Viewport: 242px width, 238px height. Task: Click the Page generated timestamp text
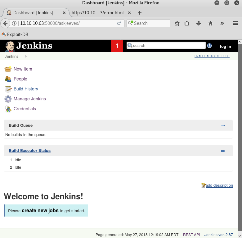tap(137, 235)
